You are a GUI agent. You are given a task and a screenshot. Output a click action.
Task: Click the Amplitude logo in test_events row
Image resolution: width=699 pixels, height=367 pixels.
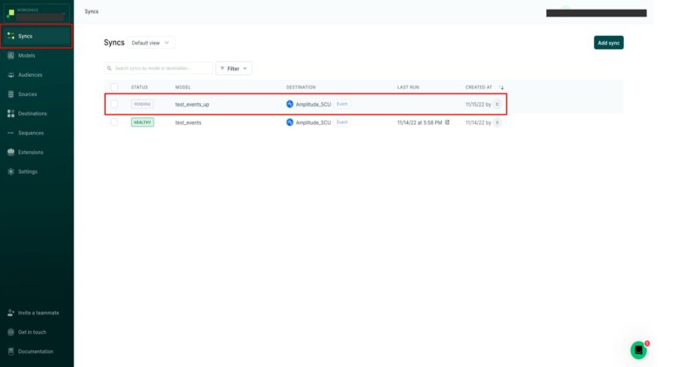click(x=290, y=122)
